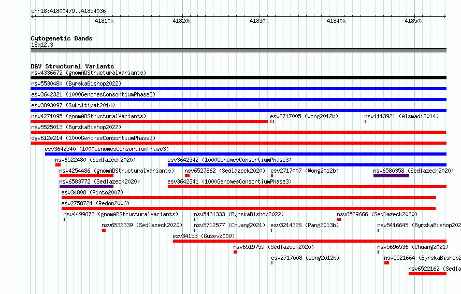Select variant esv34808 (Pinto2007) label
The width and height of the screenshot is (461, 294).
pyautogui.click(x=92, y=192)
